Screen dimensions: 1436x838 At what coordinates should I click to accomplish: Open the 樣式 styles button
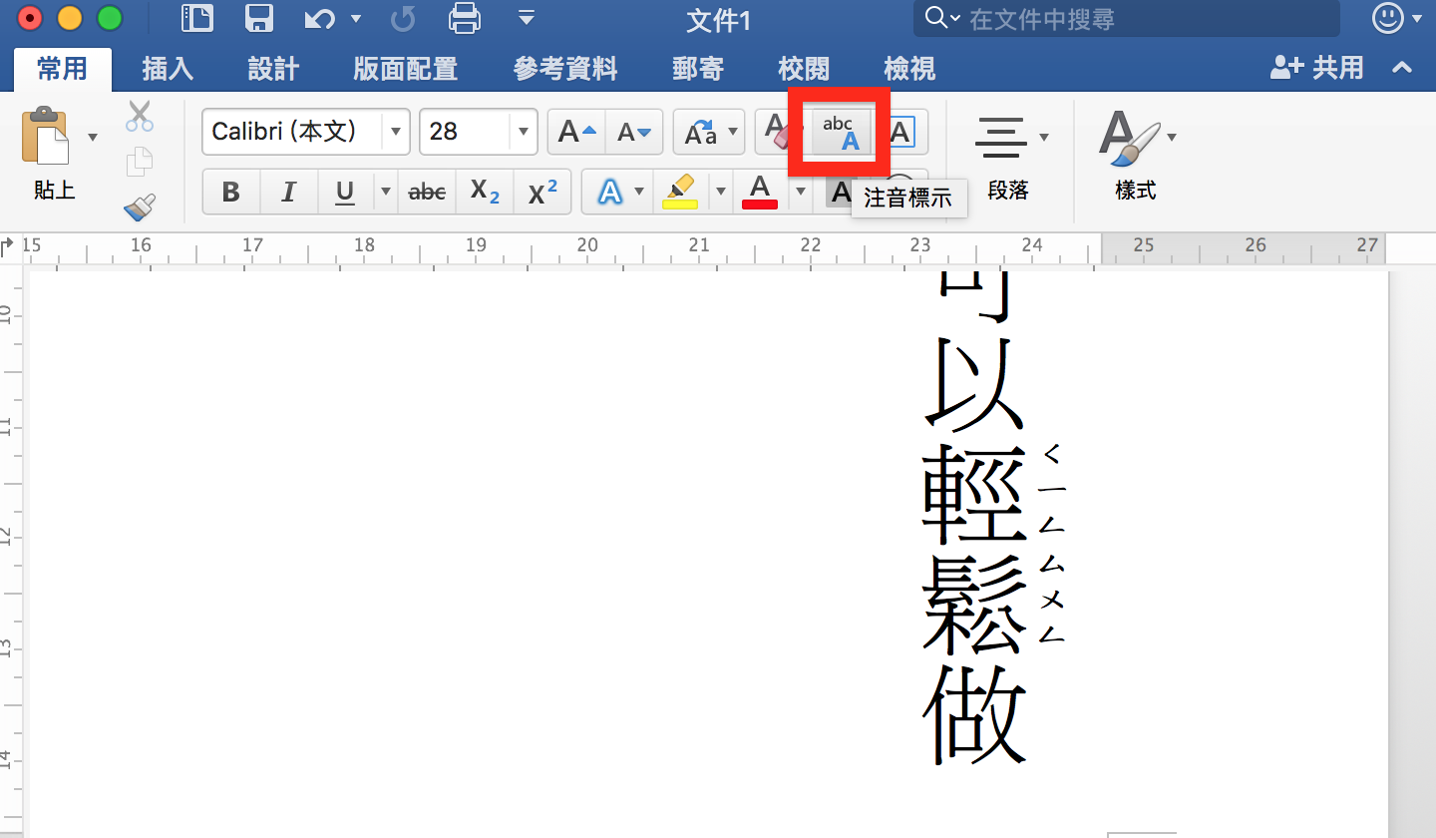tap(1135, 155)
